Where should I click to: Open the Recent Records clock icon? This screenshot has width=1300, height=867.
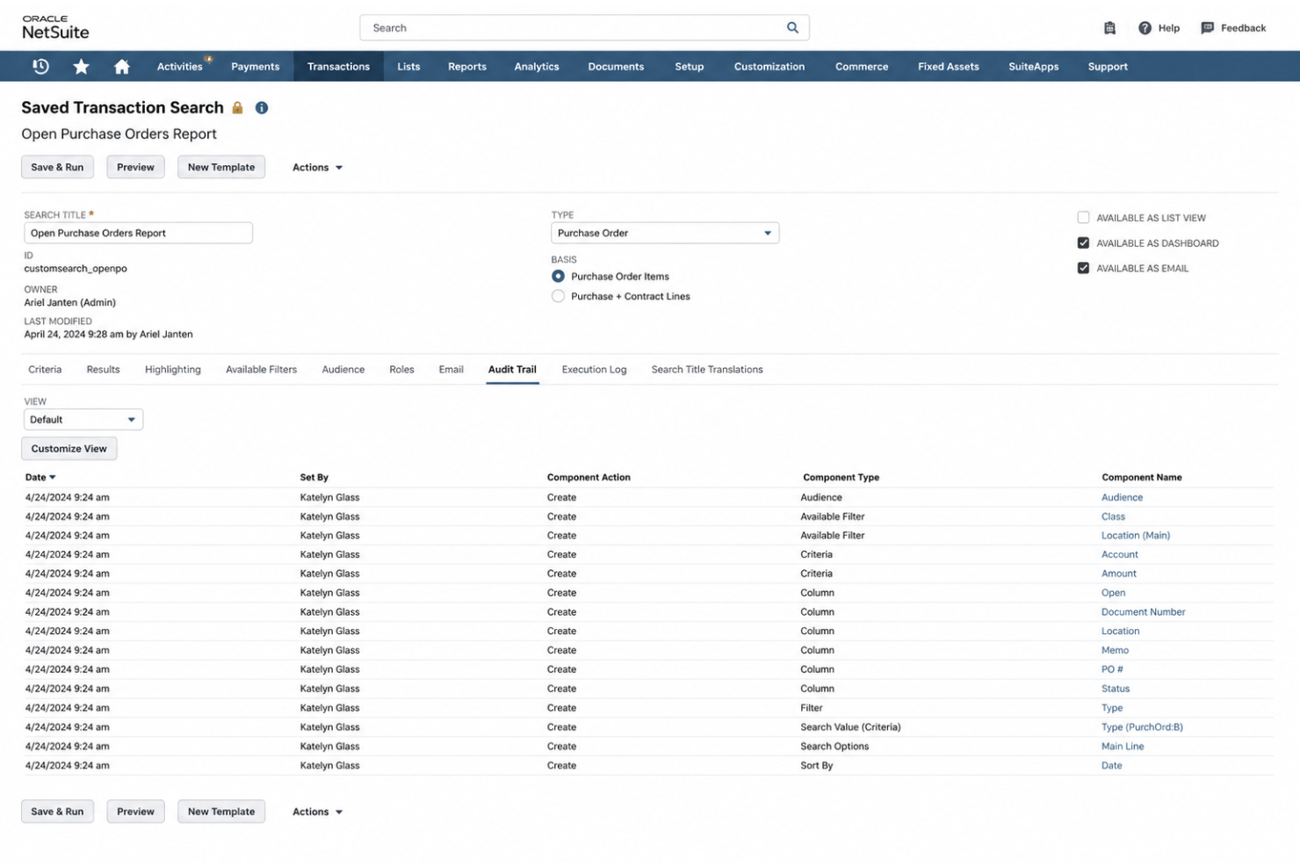pos(40,66)
